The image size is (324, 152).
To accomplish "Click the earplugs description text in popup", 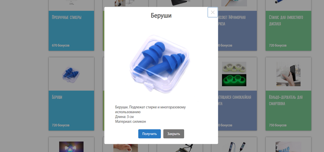I will coord(150,114).
